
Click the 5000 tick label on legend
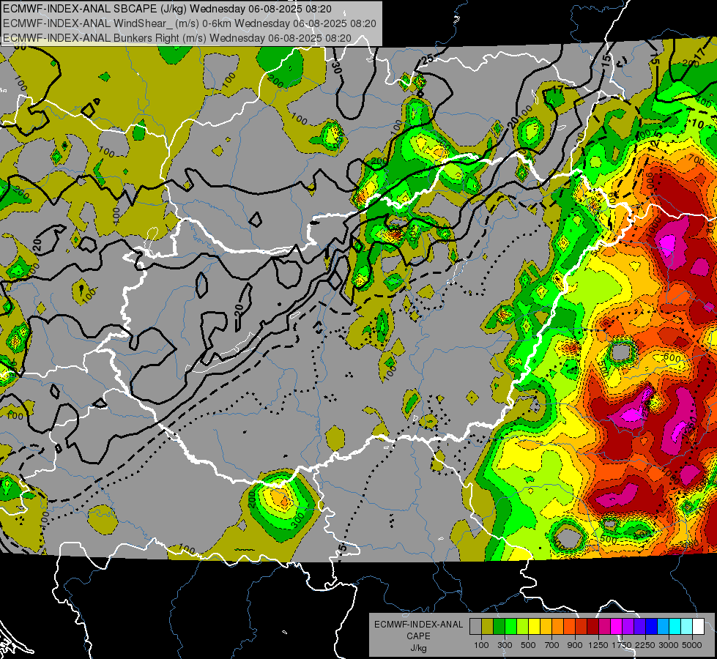(x=692, y=645)
